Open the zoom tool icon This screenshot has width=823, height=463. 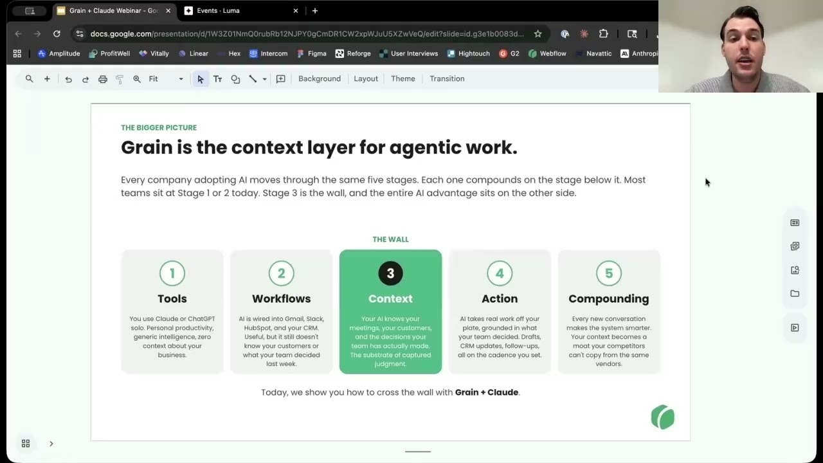click(137, 79)
